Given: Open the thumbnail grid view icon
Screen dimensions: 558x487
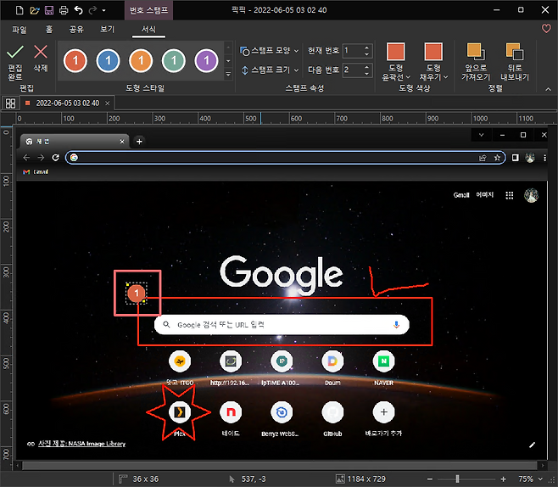Looking at the screenshot, I should click(11, 104).
